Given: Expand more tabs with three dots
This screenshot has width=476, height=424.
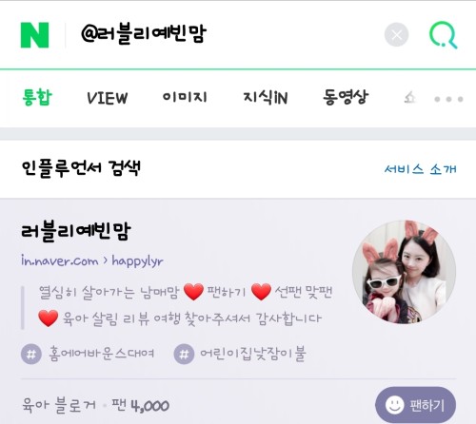Looking at the screenshot, I should point(448,99).
